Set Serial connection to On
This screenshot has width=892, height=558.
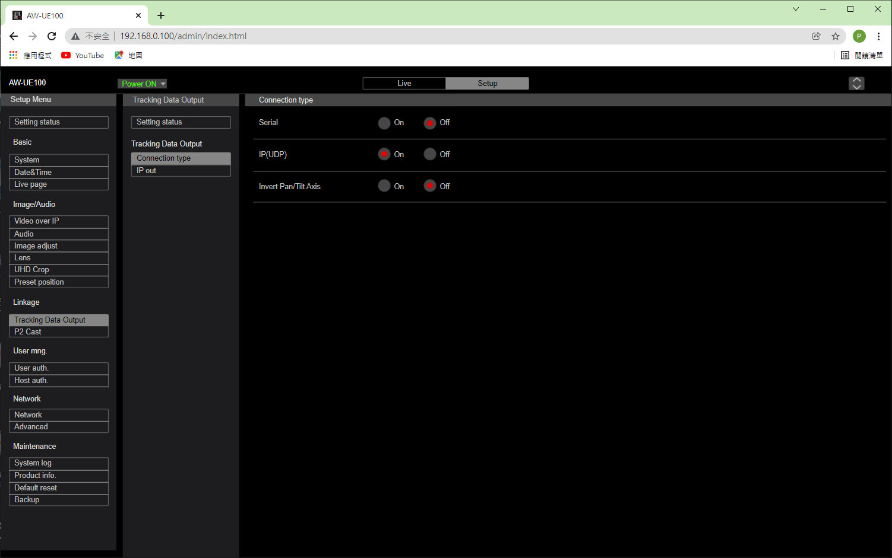pyautogui.click(x=384, y=123)
